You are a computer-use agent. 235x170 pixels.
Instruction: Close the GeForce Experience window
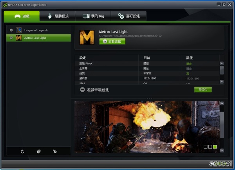pyautogui.click(x=230, y=5)
